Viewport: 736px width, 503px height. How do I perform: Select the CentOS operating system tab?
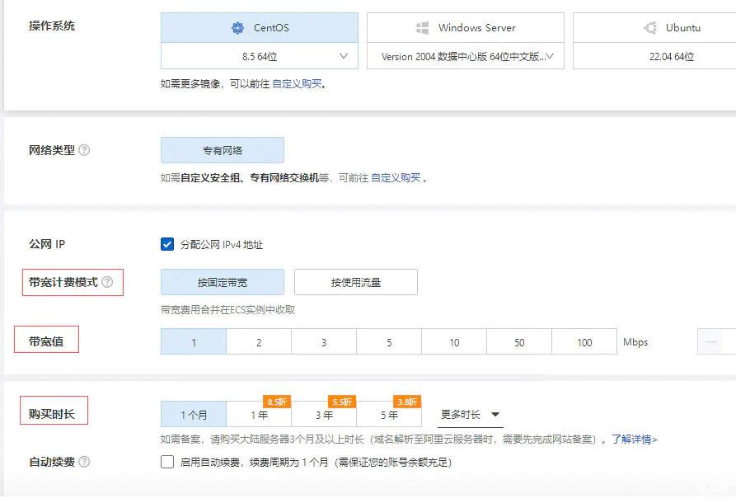[259, 28]
